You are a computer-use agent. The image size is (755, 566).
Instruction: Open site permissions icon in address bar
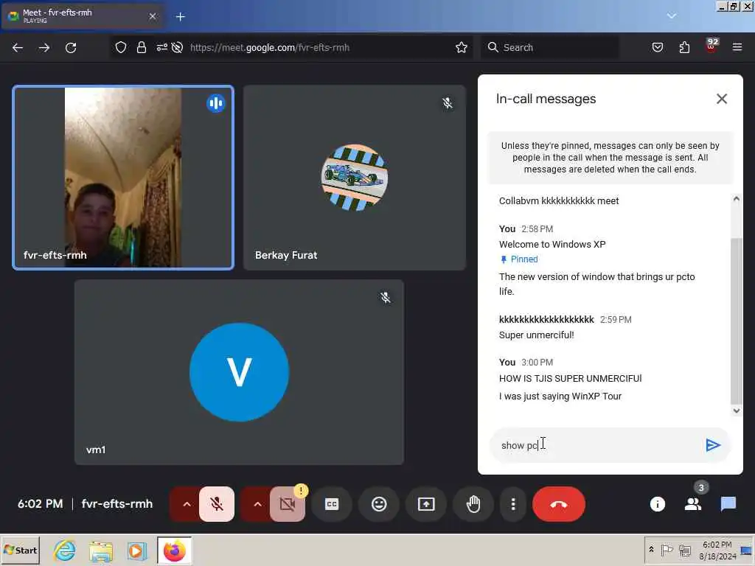[161, 47]
